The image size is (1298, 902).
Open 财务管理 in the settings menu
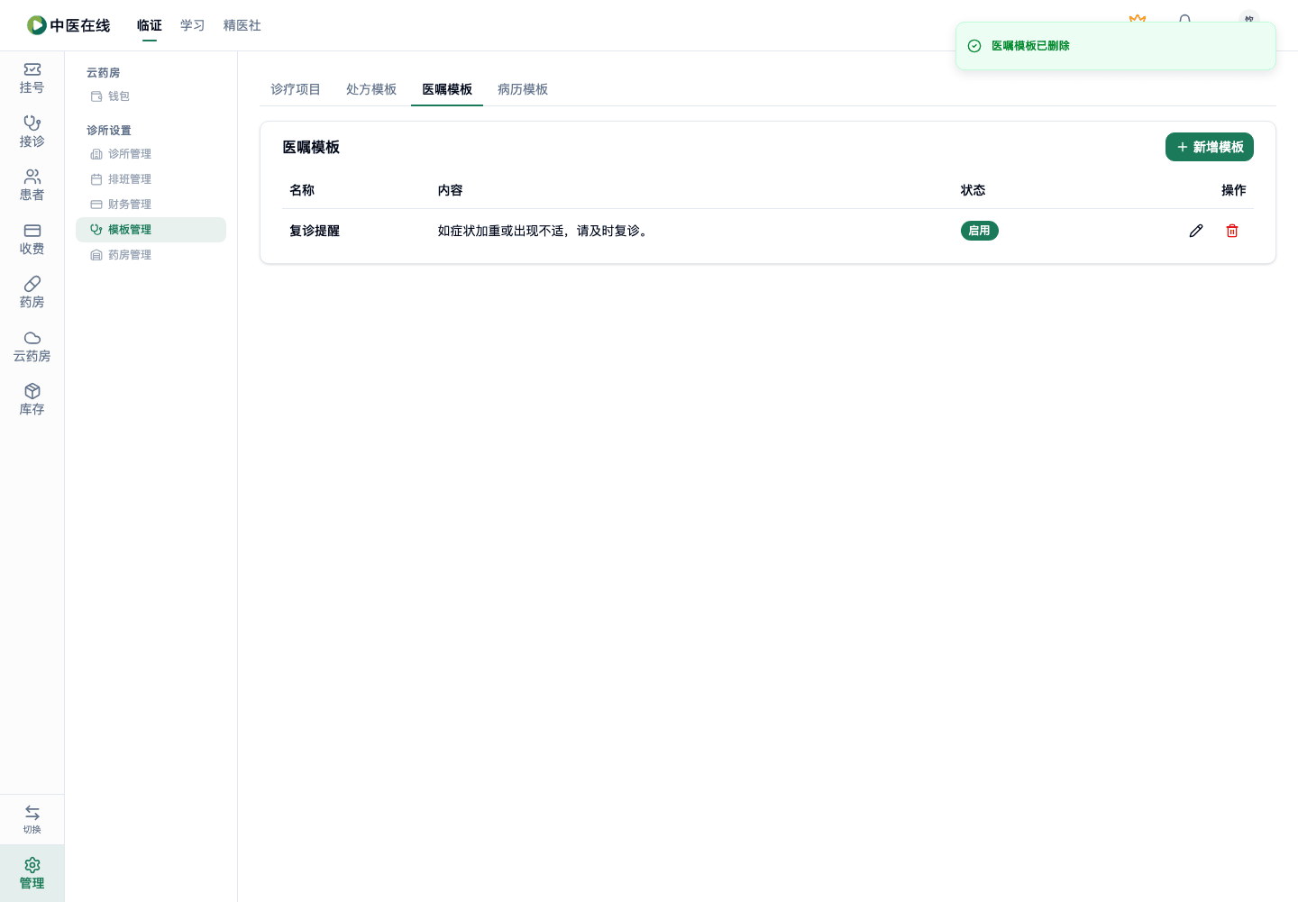tap(151, 205)
